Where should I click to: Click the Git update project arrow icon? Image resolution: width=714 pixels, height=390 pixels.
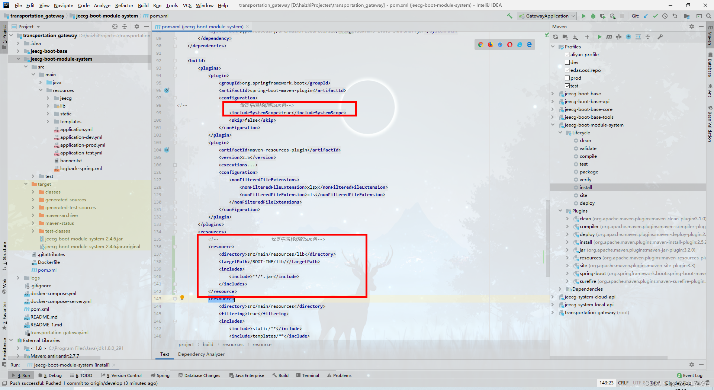tap(646, 16)
